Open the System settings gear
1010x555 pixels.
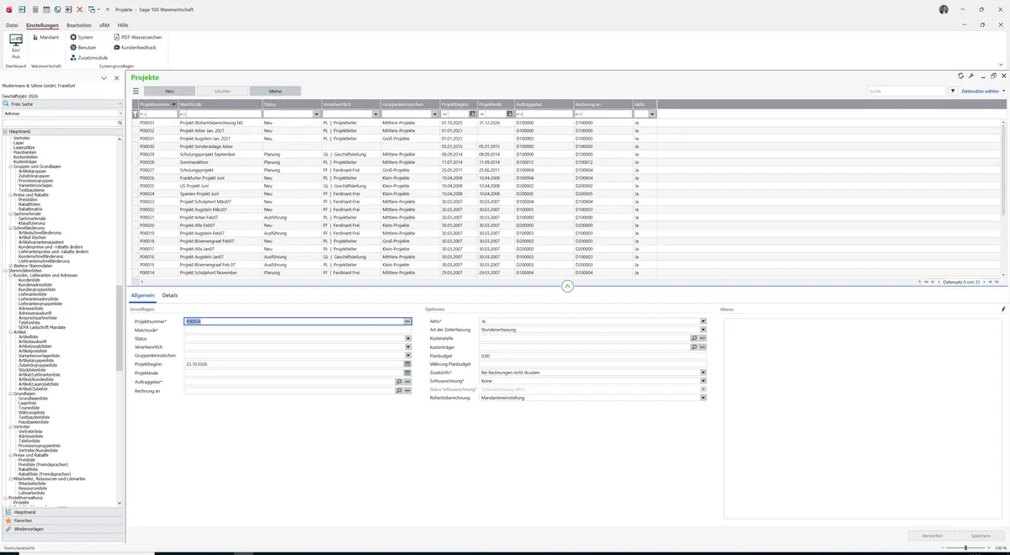82,37
